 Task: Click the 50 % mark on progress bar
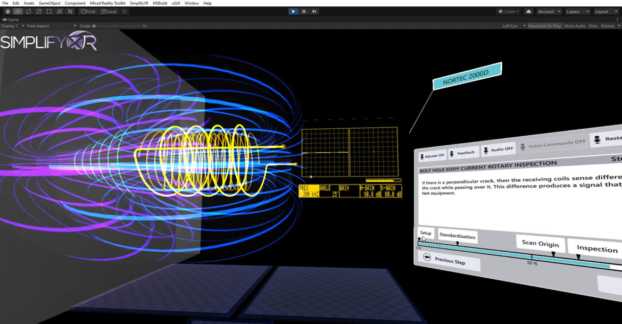coord(532,263)
